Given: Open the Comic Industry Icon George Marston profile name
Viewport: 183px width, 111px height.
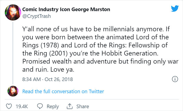Looking at the screenshot, I should [x=66, y=9].
